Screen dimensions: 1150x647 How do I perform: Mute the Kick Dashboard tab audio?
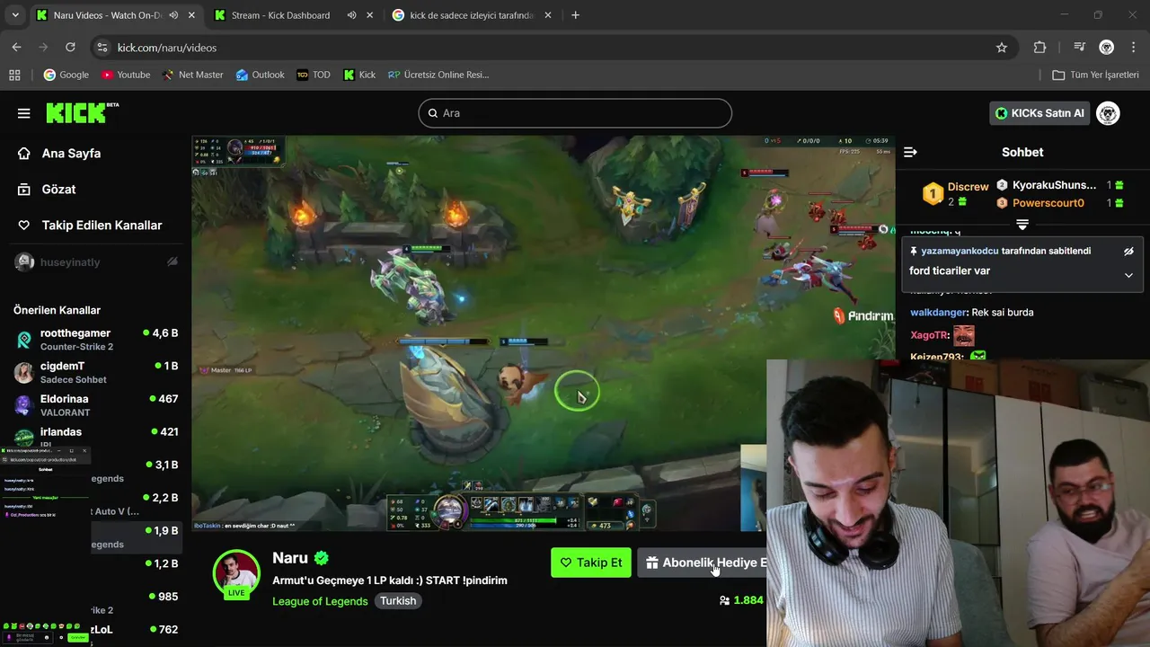351,15
